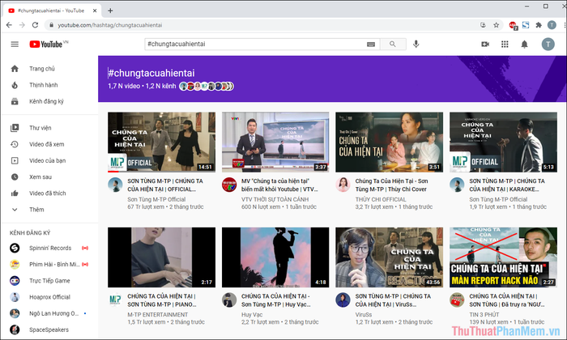Start voice search with the microphone icon
The height and width of the screenshot is (340, 567).
416,44
